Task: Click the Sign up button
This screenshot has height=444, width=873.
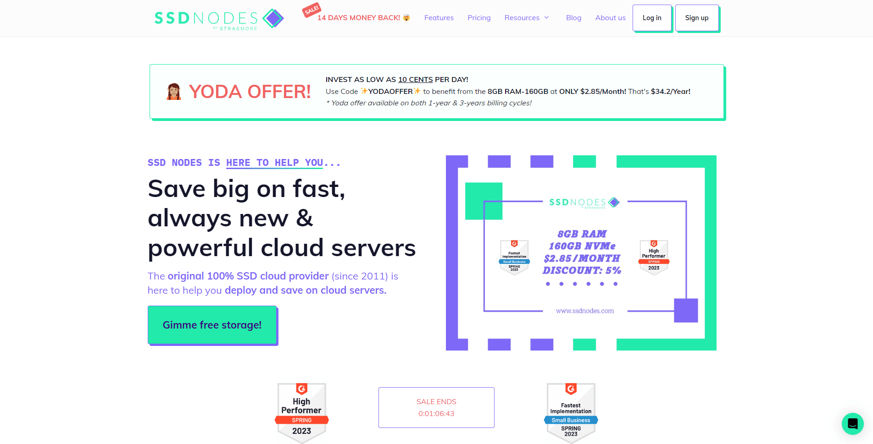Action: [697, 18]
